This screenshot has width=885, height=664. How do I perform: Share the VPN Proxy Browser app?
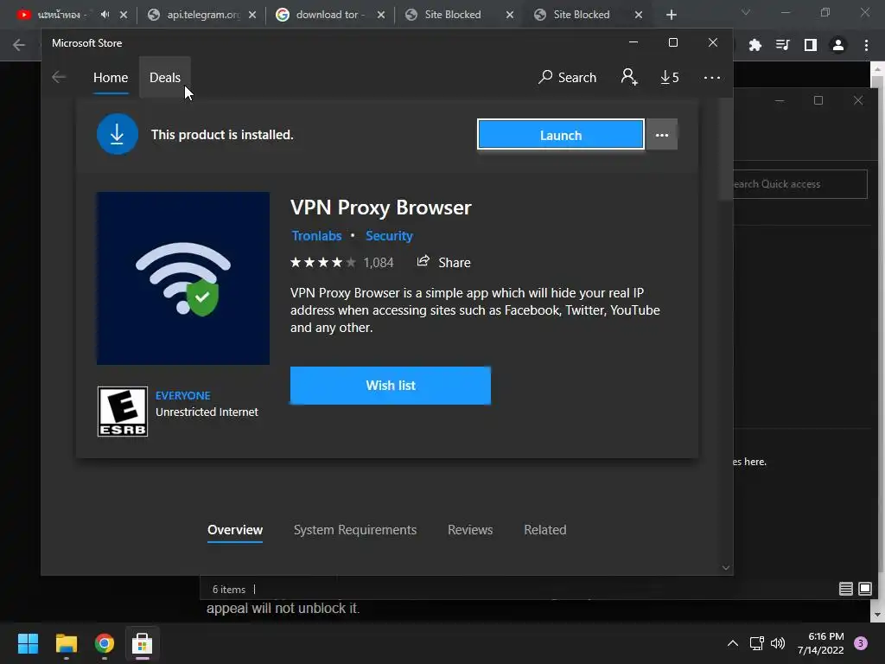[443, 262]
